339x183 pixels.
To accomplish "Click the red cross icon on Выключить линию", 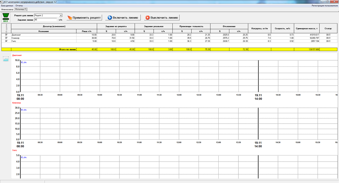I will click(x=147, y=18).
